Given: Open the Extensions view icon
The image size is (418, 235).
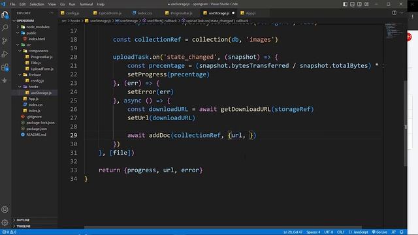Looking at the screenshot, I should pos(5,67).
